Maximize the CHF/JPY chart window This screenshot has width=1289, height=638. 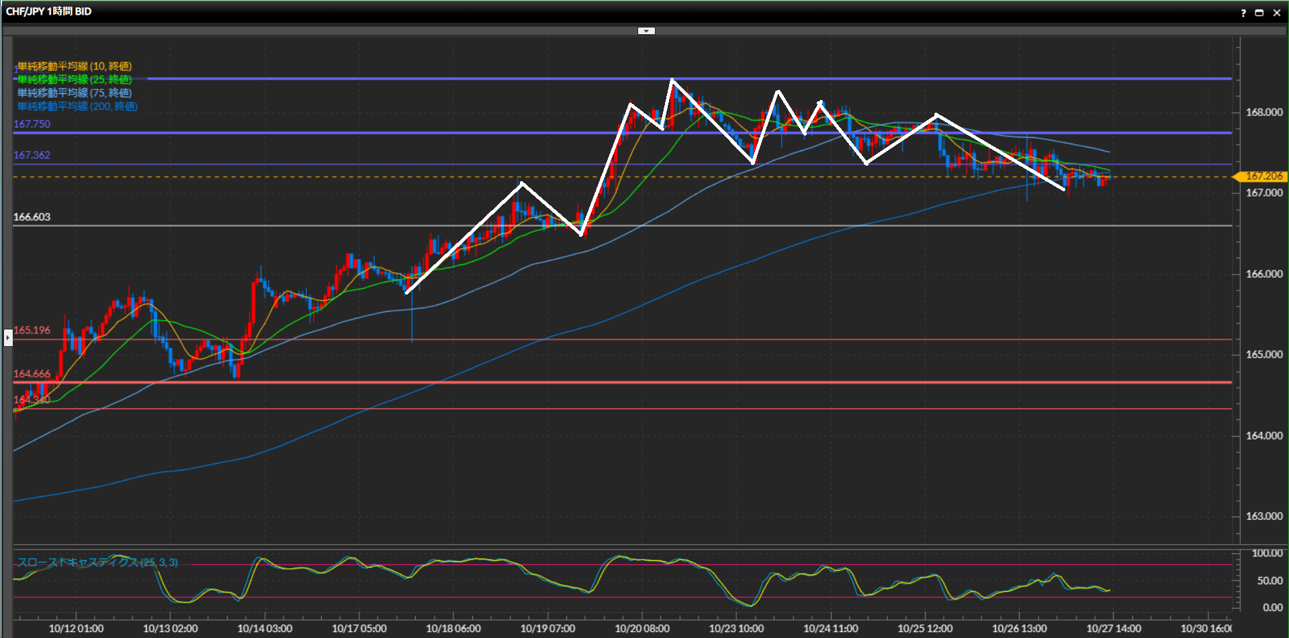point(1259,13)
